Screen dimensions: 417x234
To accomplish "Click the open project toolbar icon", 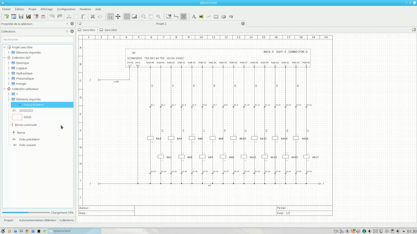I will [x=14, y=17].
